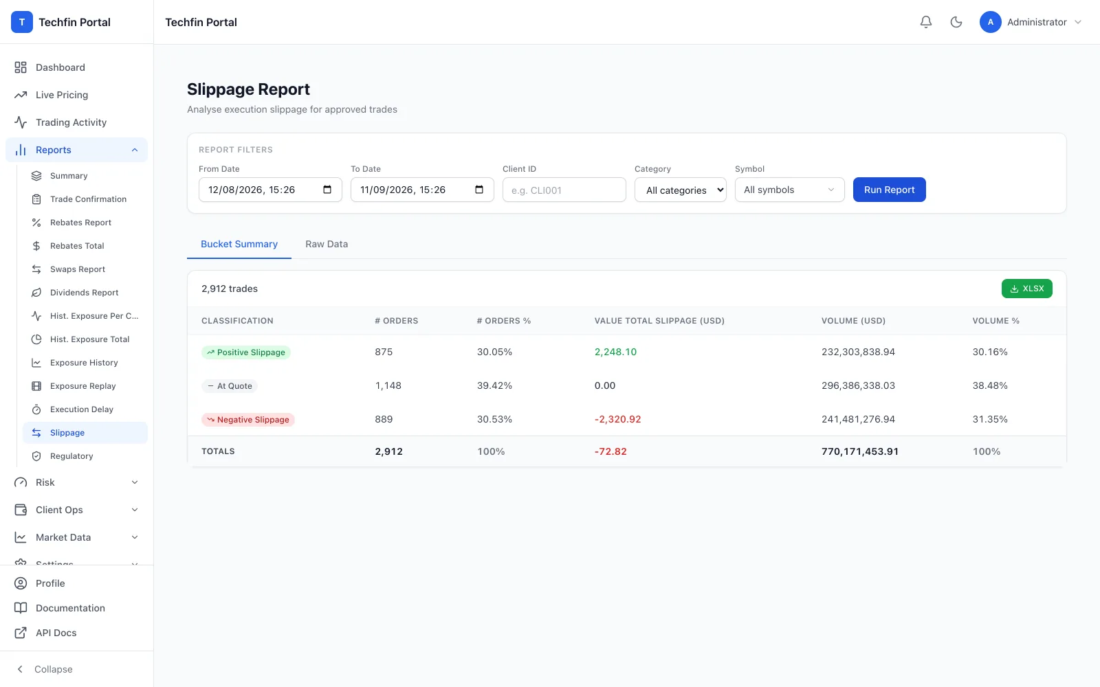Screen dimensions: 1100x687
Task: Focus the Client ID input
Action: pos(564,190)
